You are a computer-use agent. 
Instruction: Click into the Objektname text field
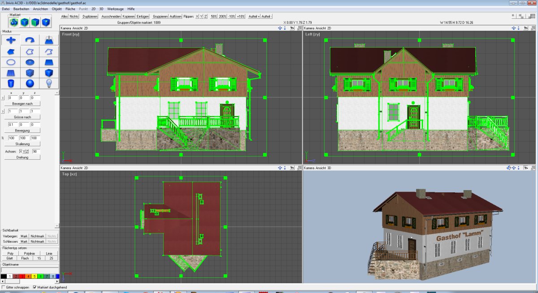tap(29, 270)
